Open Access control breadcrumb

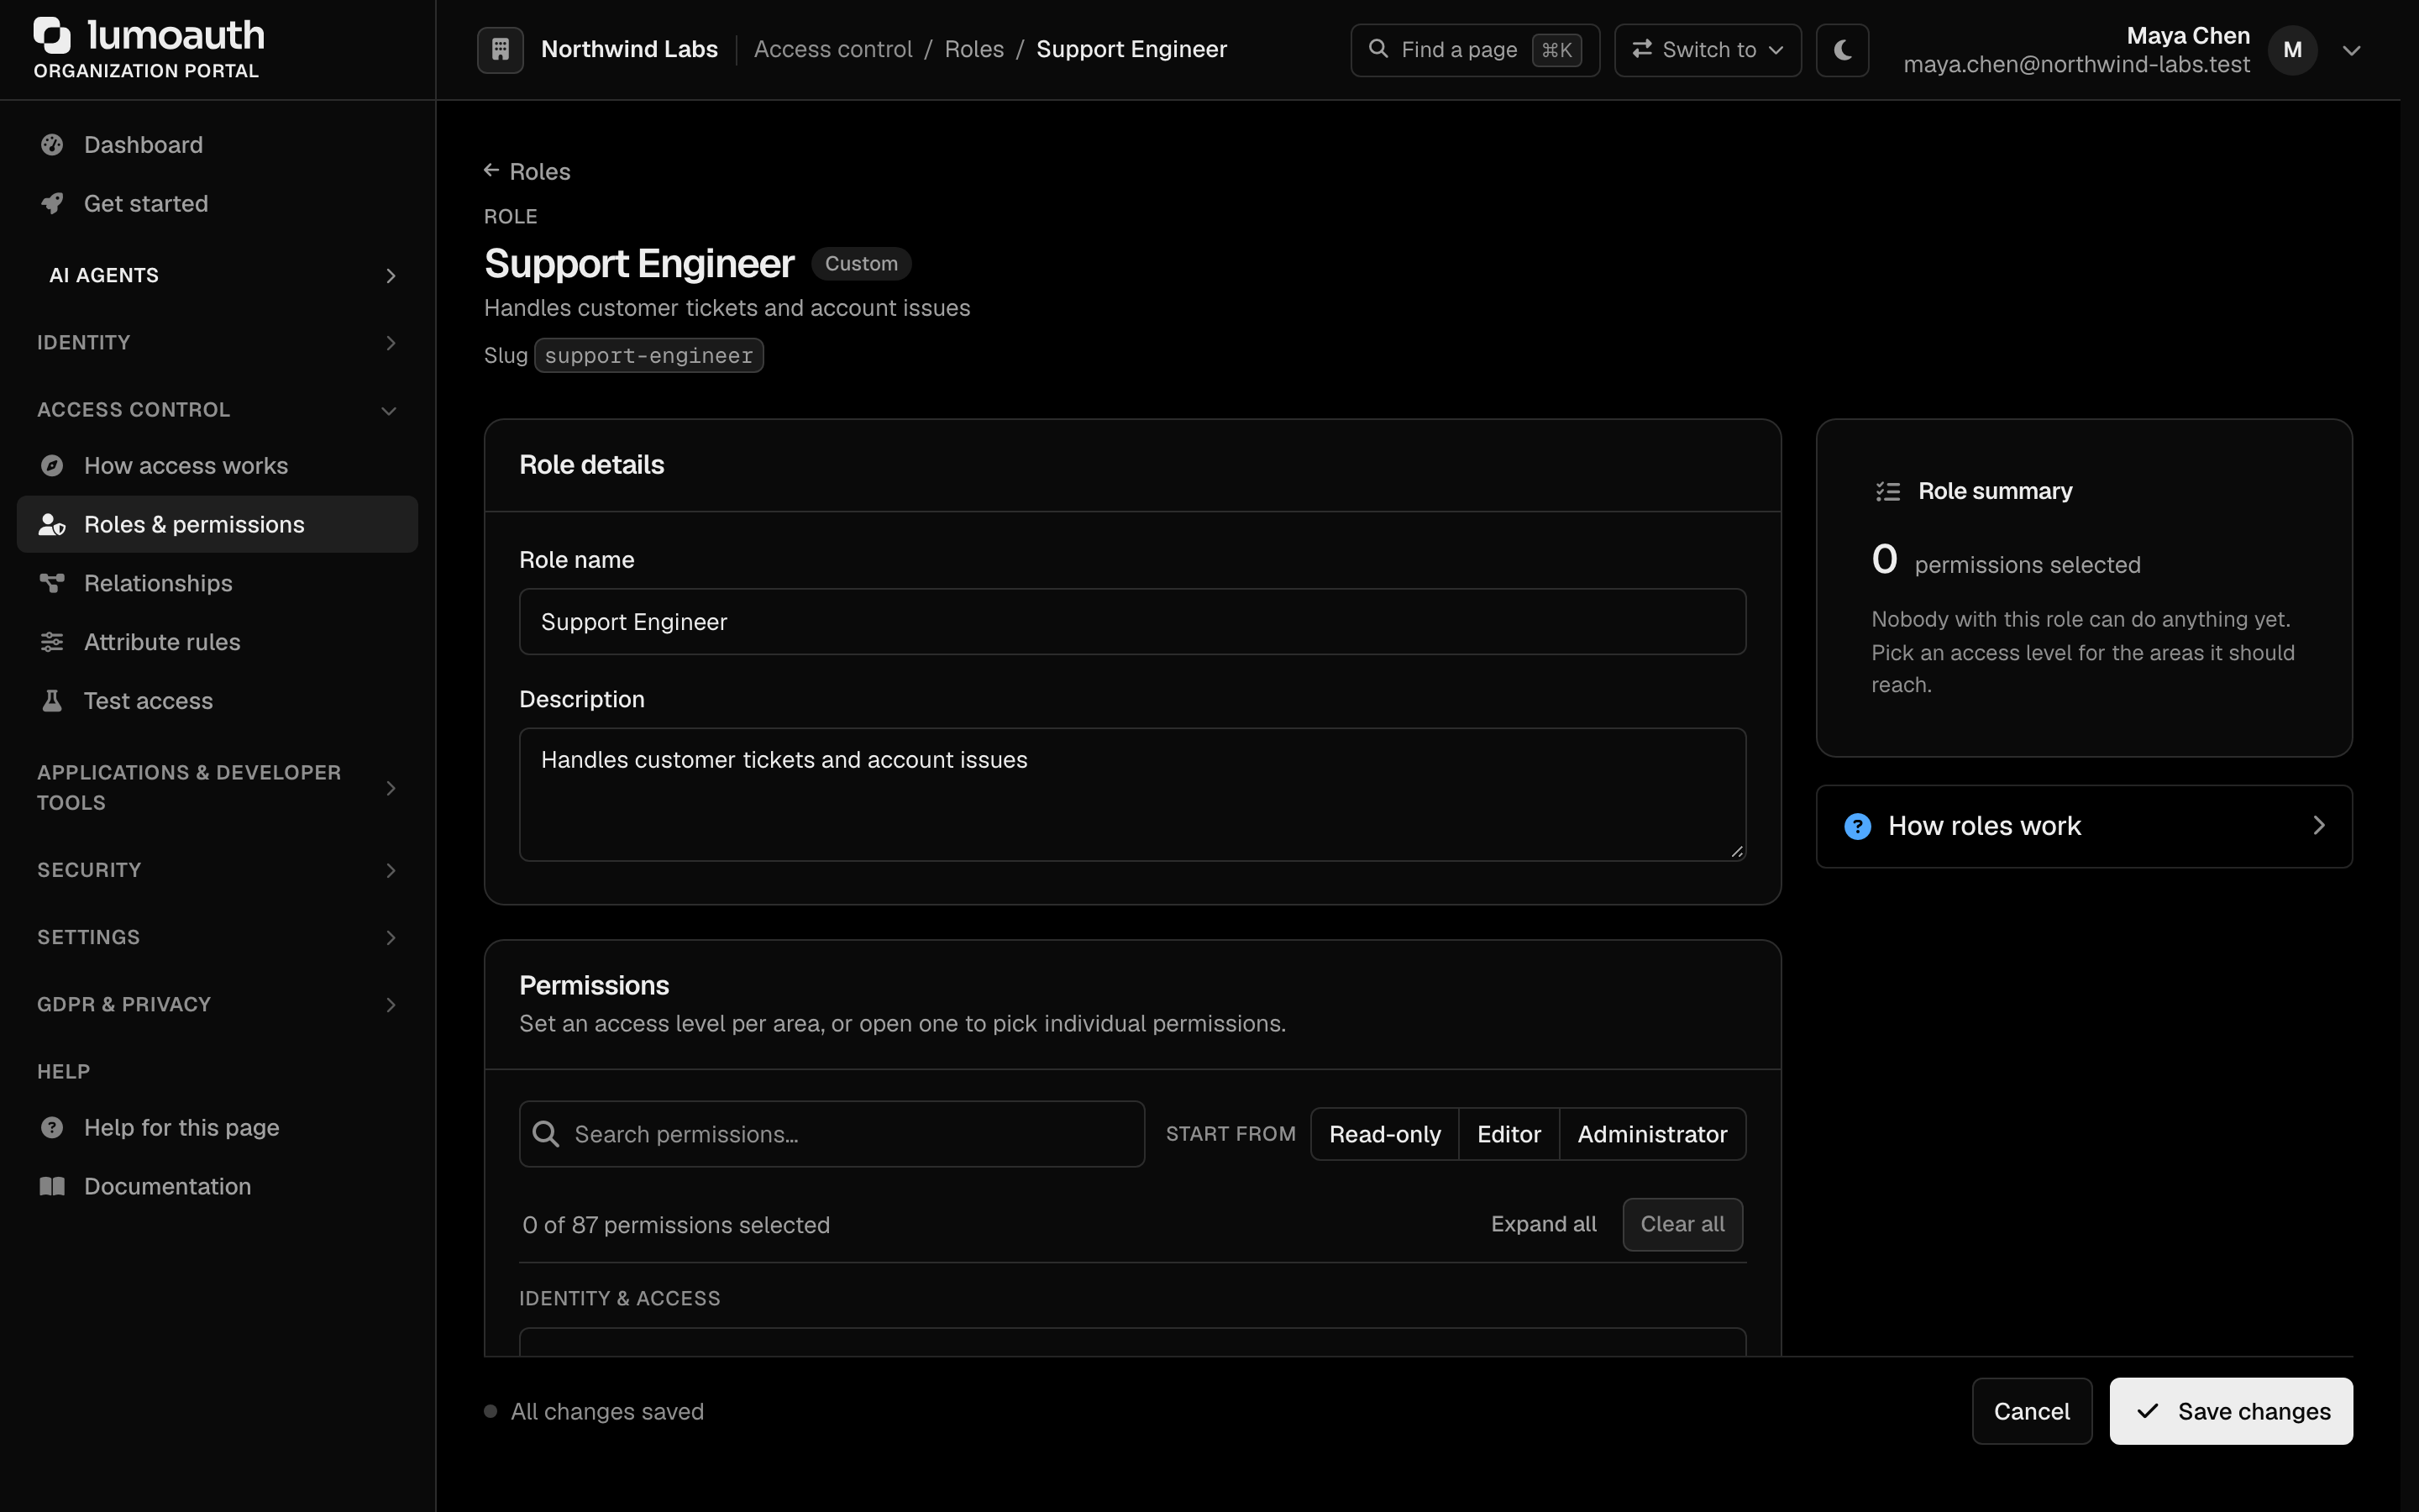point(832,49)
